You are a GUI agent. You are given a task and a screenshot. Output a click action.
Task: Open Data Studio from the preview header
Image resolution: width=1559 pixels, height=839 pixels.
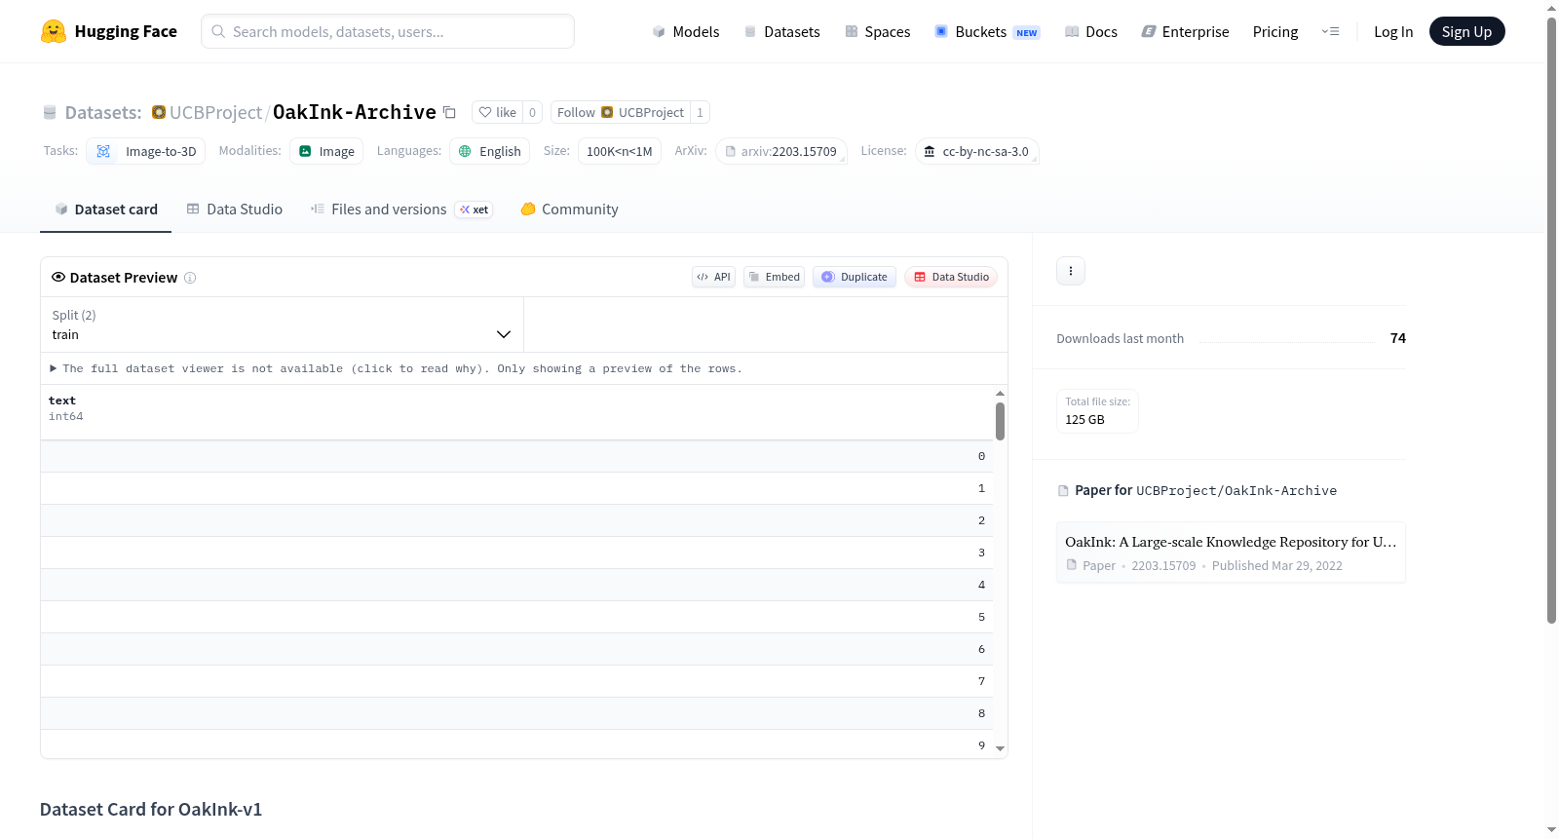tap(951, 277)
